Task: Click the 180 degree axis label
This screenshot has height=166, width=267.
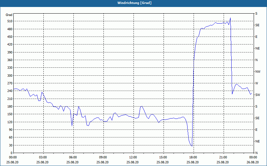Action: coord(10,107)
